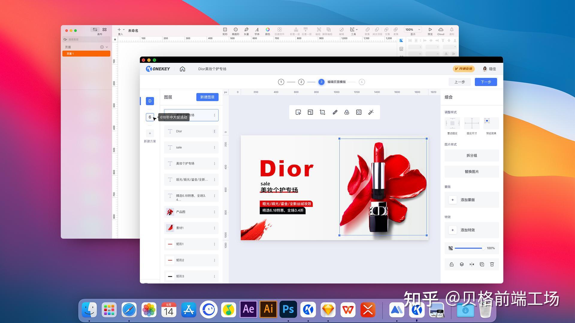
Task: Switch to scheme tab labeled 6
Action: click(150, 117)
